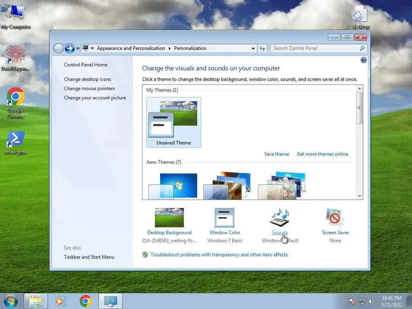Click Get more themes online

tap(322, 154)
